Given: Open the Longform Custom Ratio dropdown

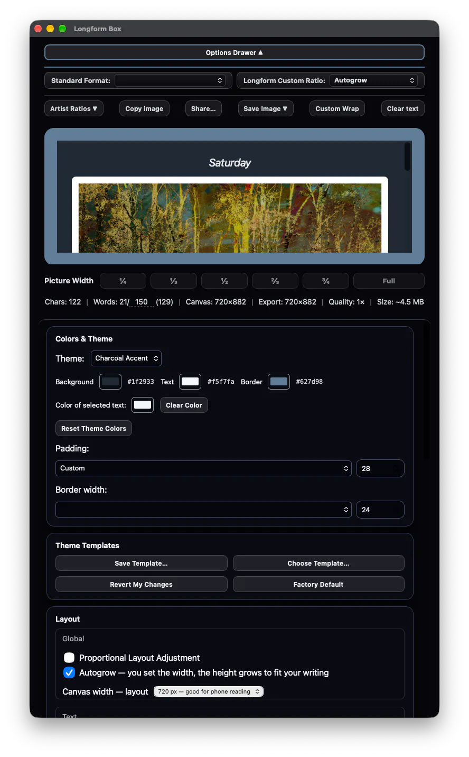Looking at the screenshot, I should tap(373, 80).
